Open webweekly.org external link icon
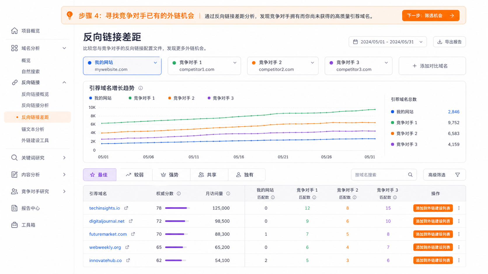Viewport: 488px width, 274px height. point(127,247)
